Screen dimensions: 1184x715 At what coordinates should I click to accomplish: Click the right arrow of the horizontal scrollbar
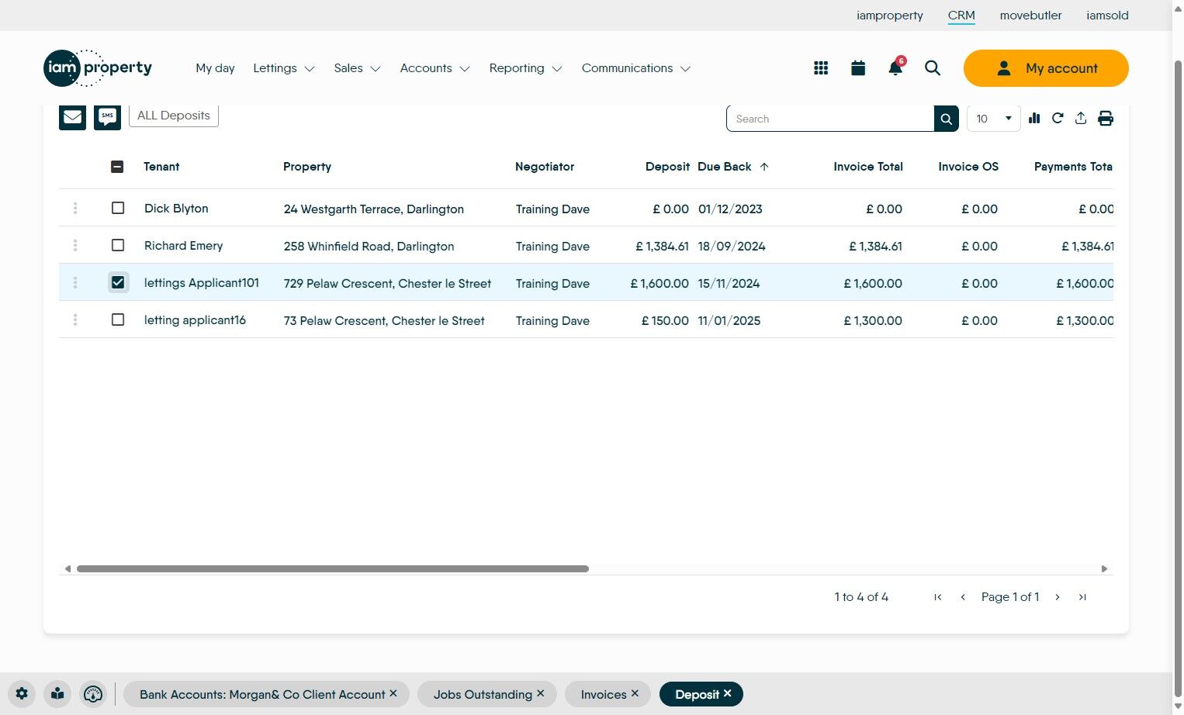click(x=1104, y=568)
